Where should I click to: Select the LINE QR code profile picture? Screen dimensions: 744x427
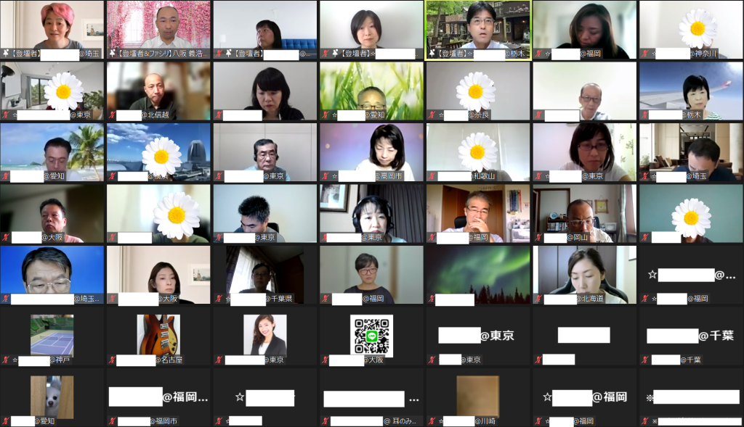(371, 334)
